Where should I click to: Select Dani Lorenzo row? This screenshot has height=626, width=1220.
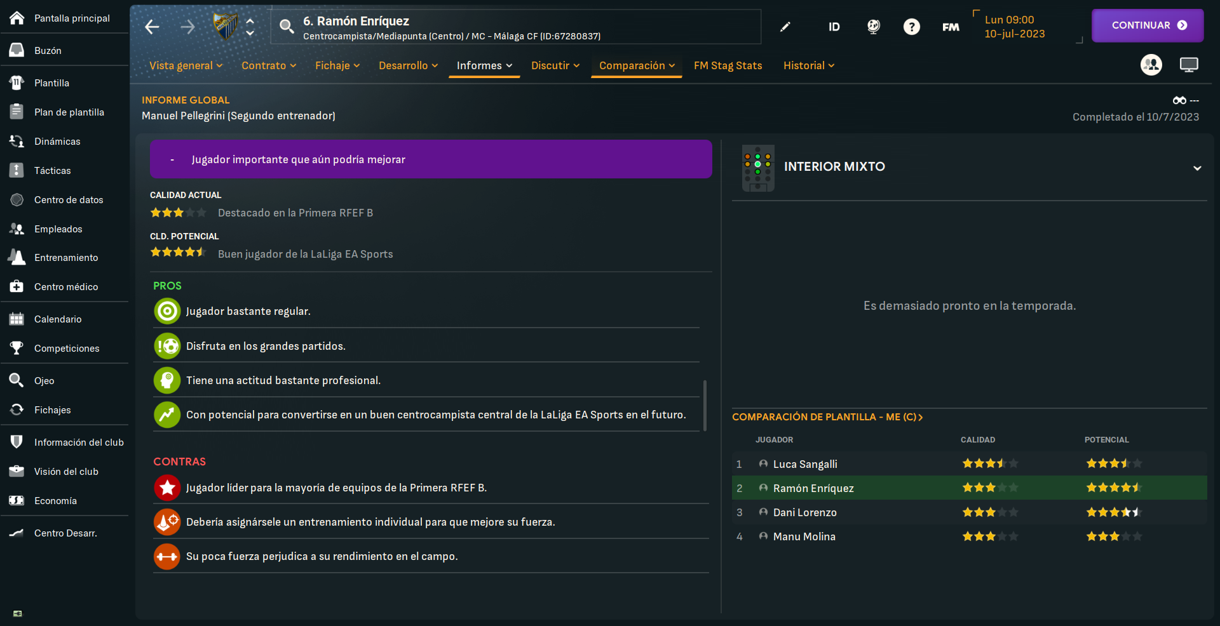click(969, 512)
